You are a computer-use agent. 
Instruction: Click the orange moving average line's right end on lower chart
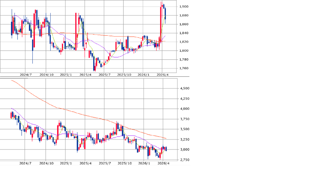pyautogui.click(x=166, y=138)
